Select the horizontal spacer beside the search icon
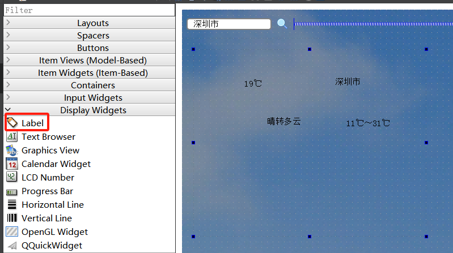 click(373, 24)
